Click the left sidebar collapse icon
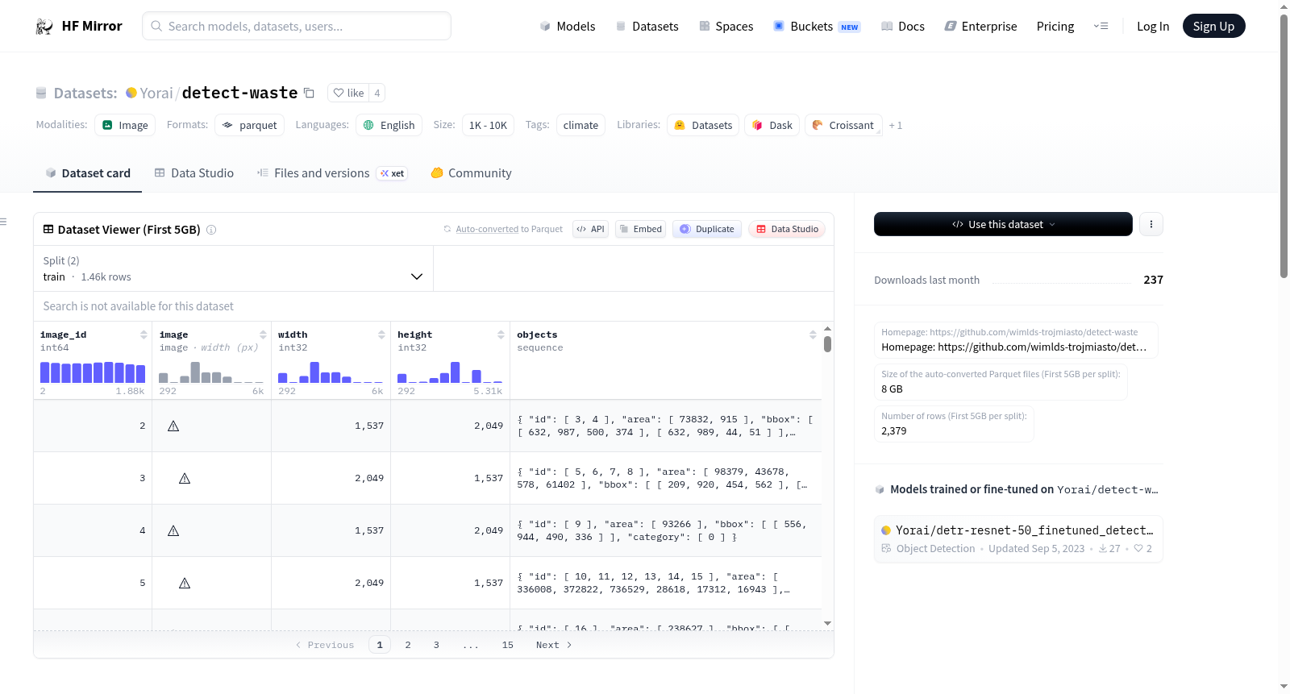 (x=3, y=222)
